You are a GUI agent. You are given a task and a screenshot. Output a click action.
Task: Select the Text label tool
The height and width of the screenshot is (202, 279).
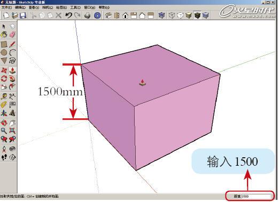(x=12, y=104)
